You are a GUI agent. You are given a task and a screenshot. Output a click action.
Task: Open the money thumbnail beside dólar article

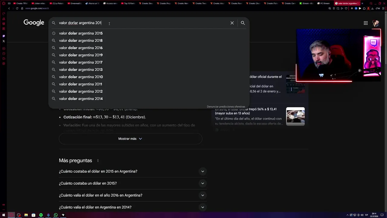point(295,117)
